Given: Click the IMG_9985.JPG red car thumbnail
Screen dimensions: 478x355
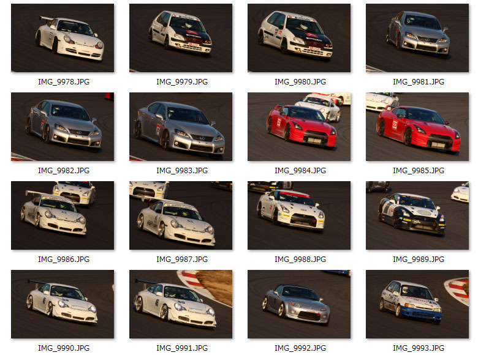Looking at the screenshot, I should [417, 127].
